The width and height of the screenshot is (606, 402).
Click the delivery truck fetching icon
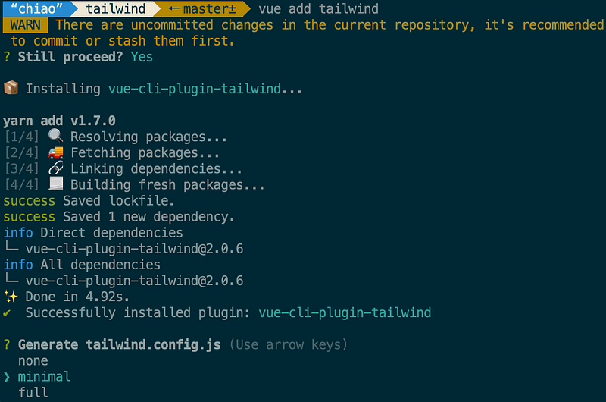coord(55,153)
